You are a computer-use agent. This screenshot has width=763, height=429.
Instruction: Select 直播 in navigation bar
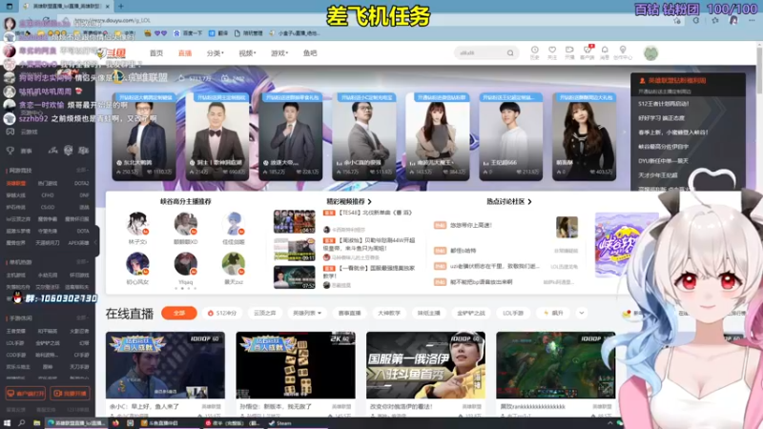coord(185,53)
